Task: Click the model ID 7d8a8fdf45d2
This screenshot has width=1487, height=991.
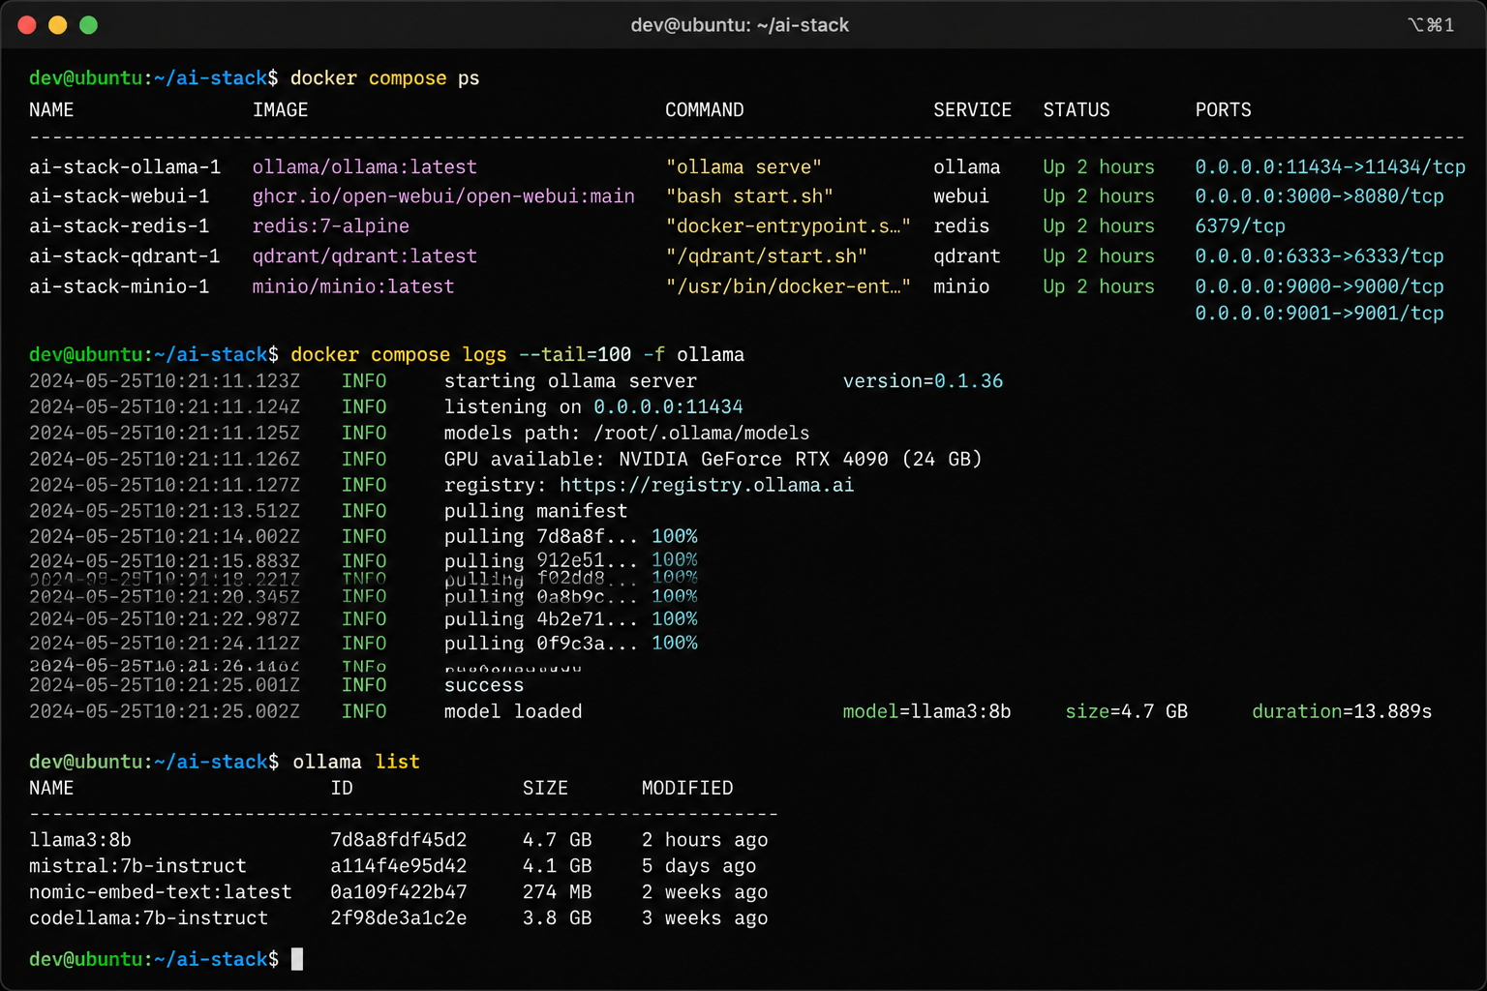Action: coord(399,840)
